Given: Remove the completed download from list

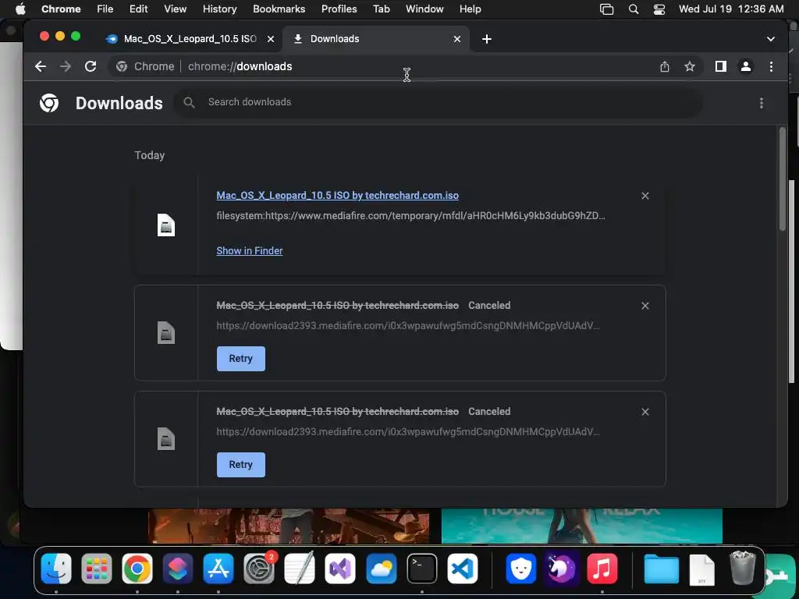Looking at the screenshot, I should click(645, 196).
